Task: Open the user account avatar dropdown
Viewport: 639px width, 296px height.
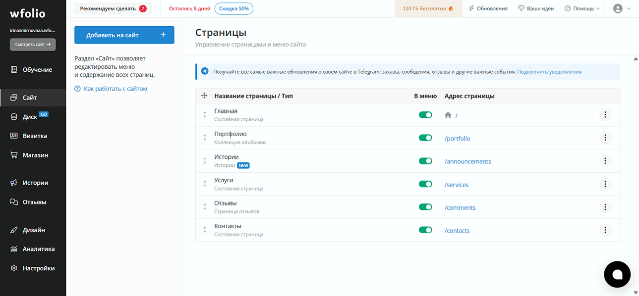Action: pyautogui.click(x=622, y=8)
